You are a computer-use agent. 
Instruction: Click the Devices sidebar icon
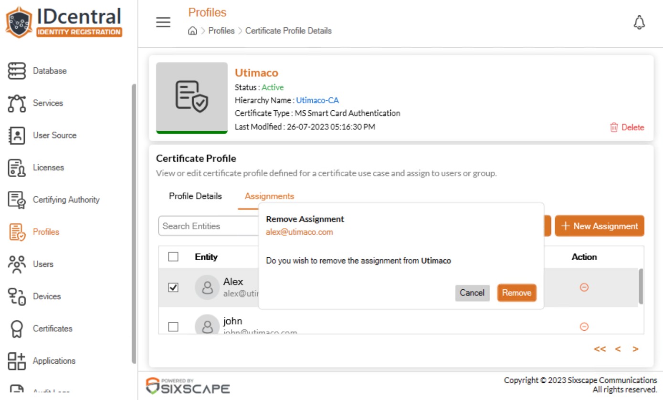click(17, 296)
